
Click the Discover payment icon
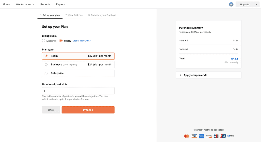[208, 136]
